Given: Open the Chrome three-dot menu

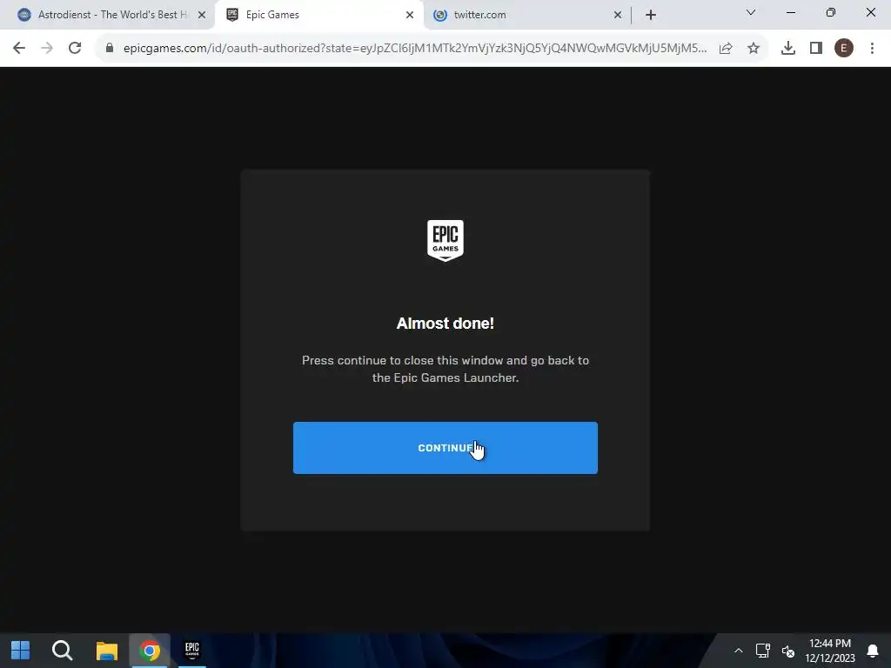Looking at the screenshot, I should [x=872, y=49].
